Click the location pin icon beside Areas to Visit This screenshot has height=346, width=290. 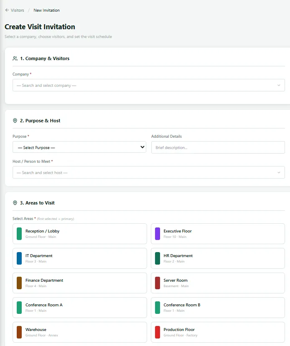[15, 203]
